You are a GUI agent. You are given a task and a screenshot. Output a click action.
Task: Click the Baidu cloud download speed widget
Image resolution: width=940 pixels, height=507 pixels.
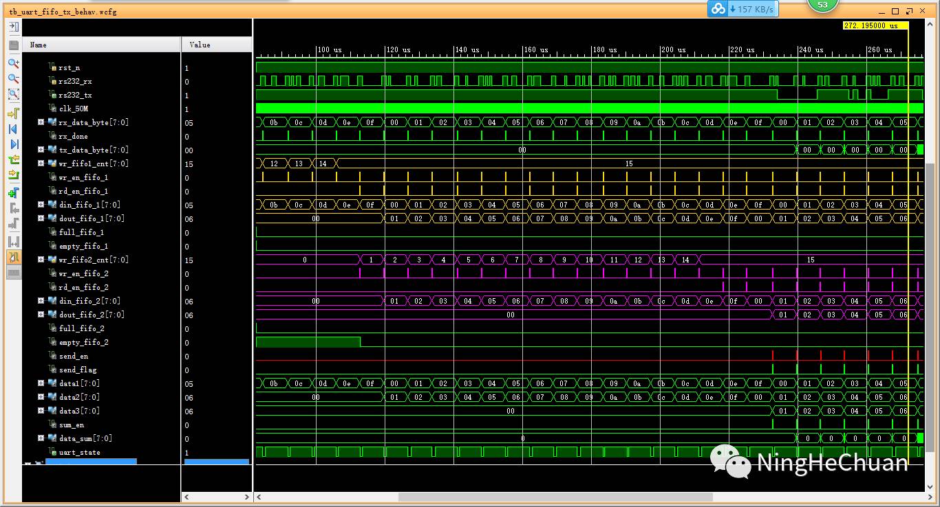click(x=743, y=9)
